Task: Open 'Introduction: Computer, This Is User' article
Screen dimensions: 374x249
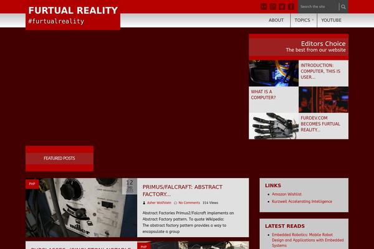Action: click(320, 71)
